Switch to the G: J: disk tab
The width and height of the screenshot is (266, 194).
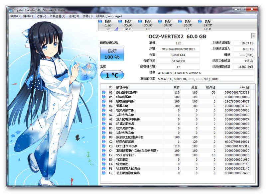click(128, 25)
